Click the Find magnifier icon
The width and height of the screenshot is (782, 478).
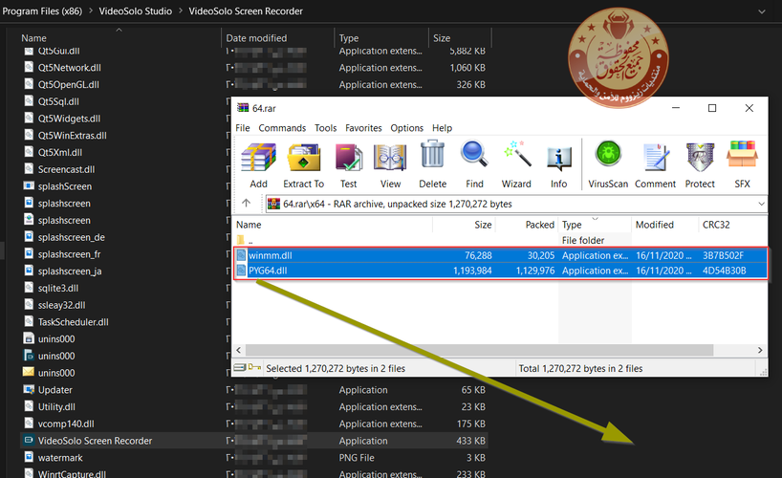tap(474, 154)
